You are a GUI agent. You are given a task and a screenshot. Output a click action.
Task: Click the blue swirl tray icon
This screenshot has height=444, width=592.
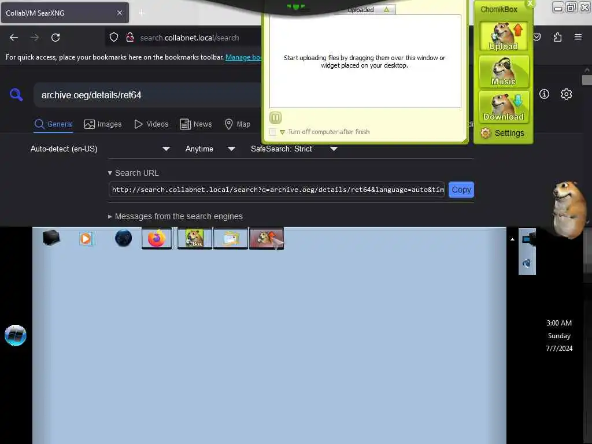click(527, 263)
